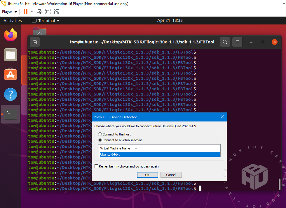Open the terminal hamburger menu
Screen dimensions: 286x208
(x=237, y=42)
